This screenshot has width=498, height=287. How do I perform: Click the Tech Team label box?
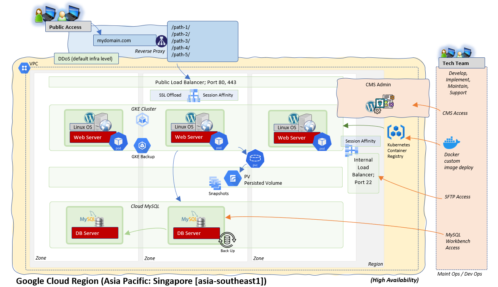462,63
